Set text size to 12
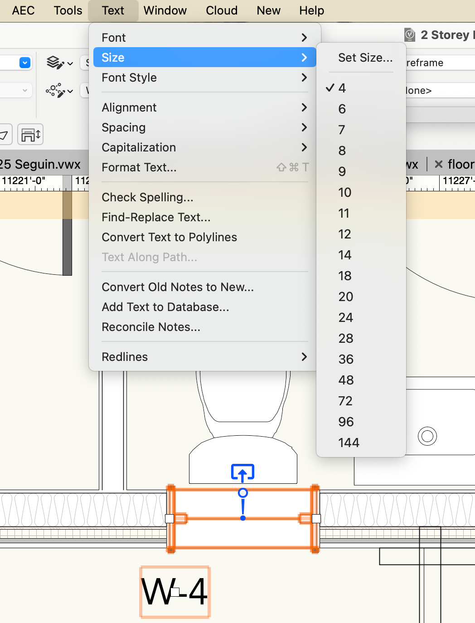 (344, 234)
